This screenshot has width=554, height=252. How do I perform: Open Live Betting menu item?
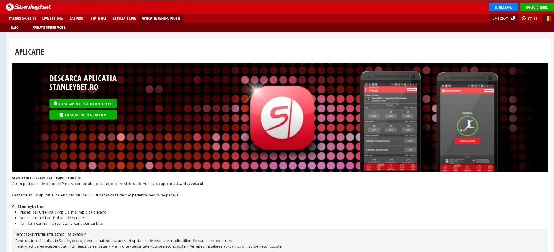coord(52,18)
